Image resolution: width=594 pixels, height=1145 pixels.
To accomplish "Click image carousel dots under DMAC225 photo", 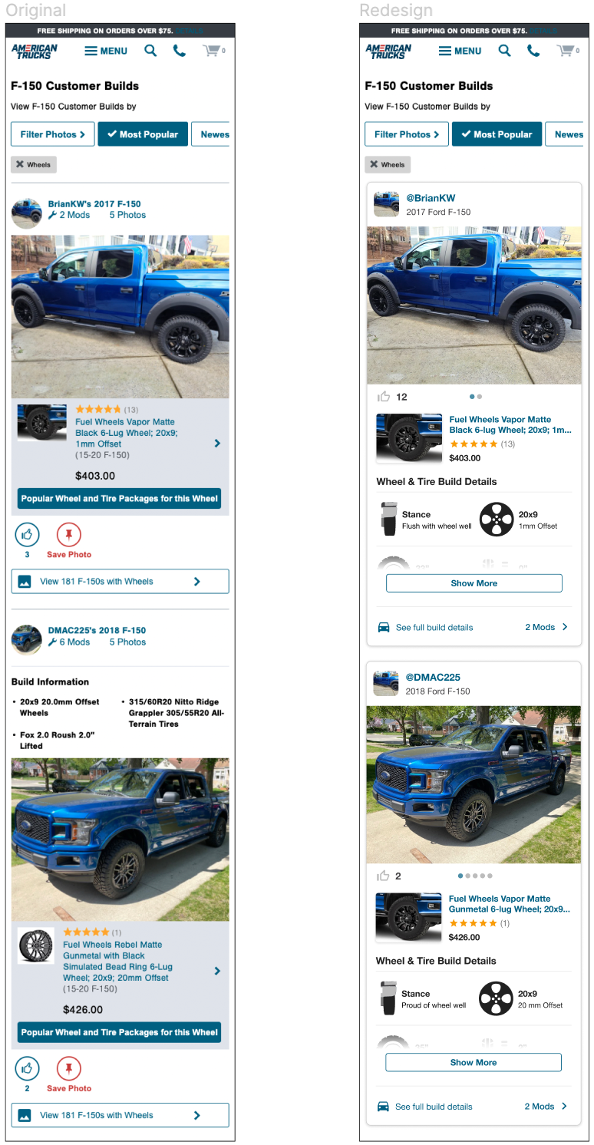I will pos(475,876).
